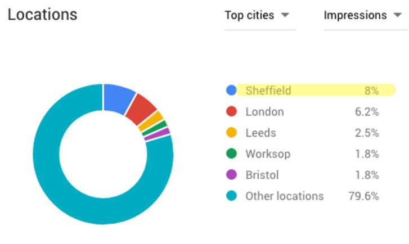Select the London legend label
Image resolution: width=409 pixels, height=244 pixels.
click(x=264, y=111)
